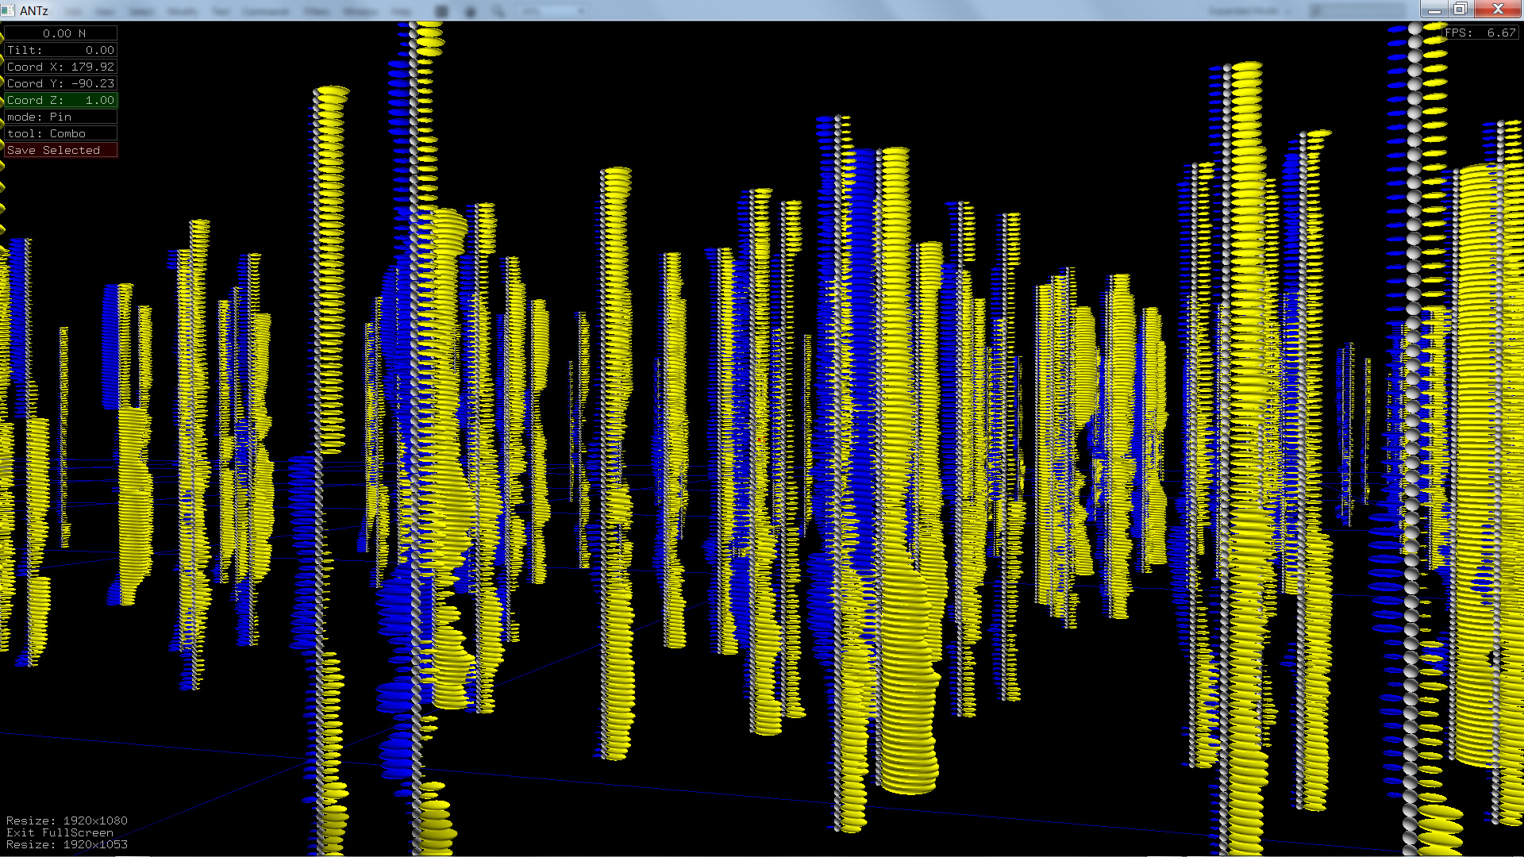Image resolution: width=1524 pixels, height=857 pixels.
Task: Close the ANTz window
Action: pos(1498,10)
